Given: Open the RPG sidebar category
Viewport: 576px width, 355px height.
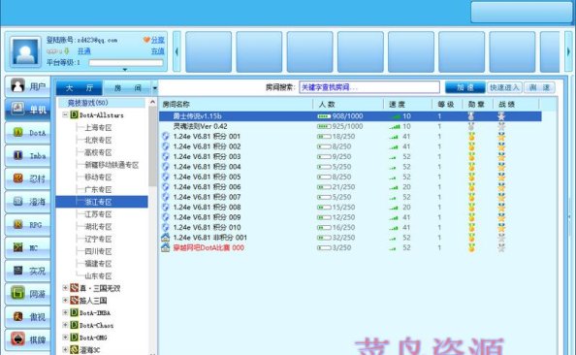Looking at the screenshot, I should click(27, 224).
